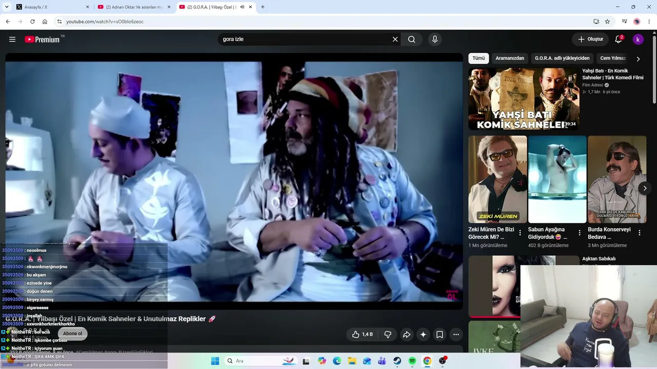
Task: Open the Sabun Ayağına Gidiyorduk short thumbnail
Action: [557, 179]
